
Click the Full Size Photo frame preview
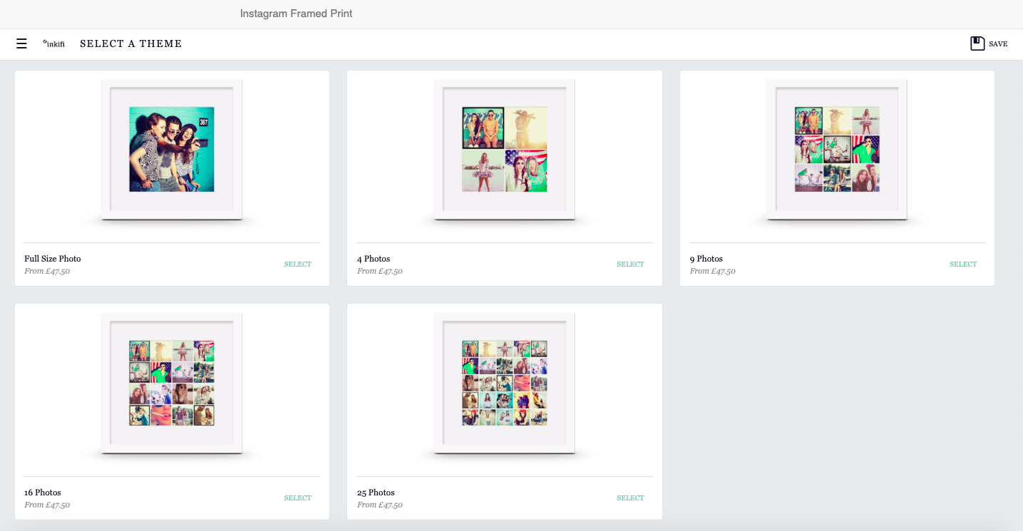(x=172, y=150)
